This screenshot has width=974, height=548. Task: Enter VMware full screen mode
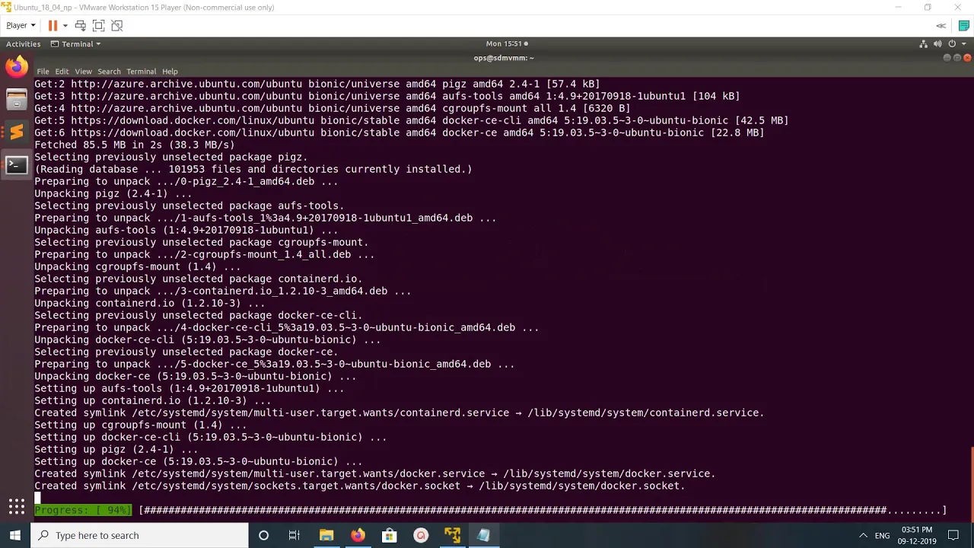tap(98, 25)
